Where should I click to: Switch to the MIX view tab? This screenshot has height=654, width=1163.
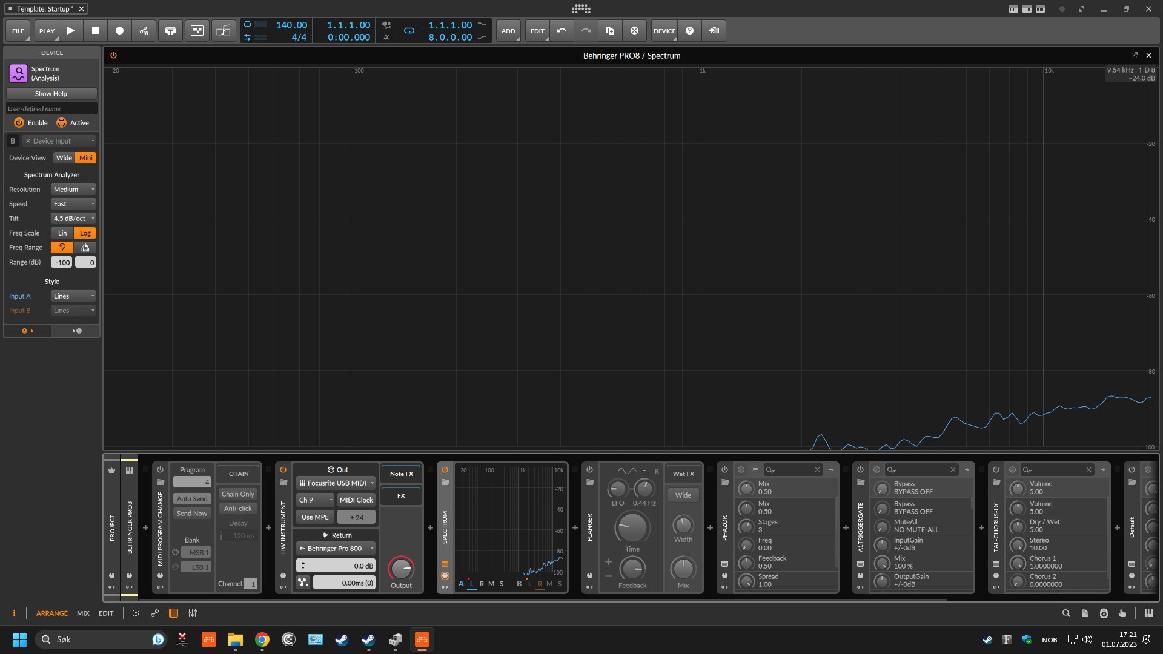[83, 613]
